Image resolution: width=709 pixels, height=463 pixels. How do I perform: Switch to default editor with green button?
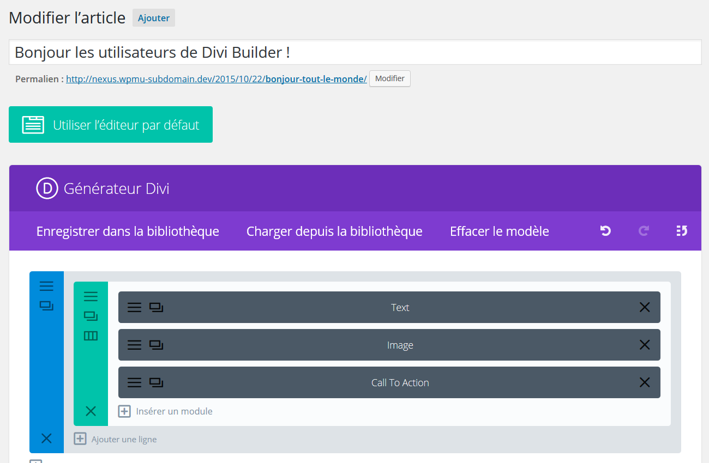point(111,125)
